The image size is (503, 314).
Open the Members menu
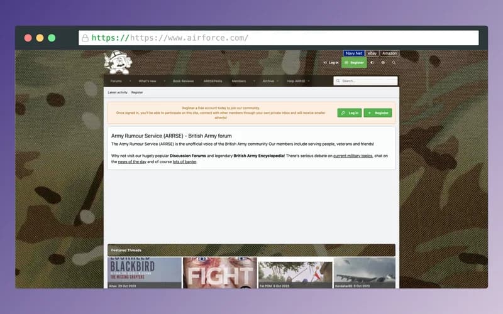(239, 81)
